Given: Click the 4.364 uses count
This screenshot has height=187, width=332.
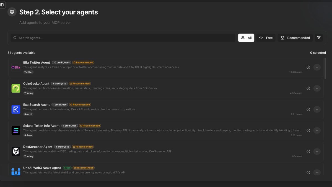Looking at the screenshot, I should [x=296, y=93].
